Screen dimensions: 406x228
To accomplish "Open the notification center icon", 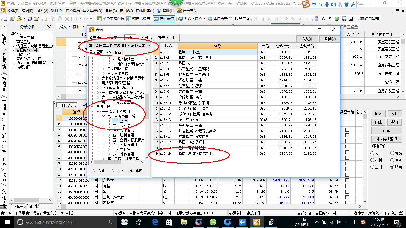I will [397, 222].
